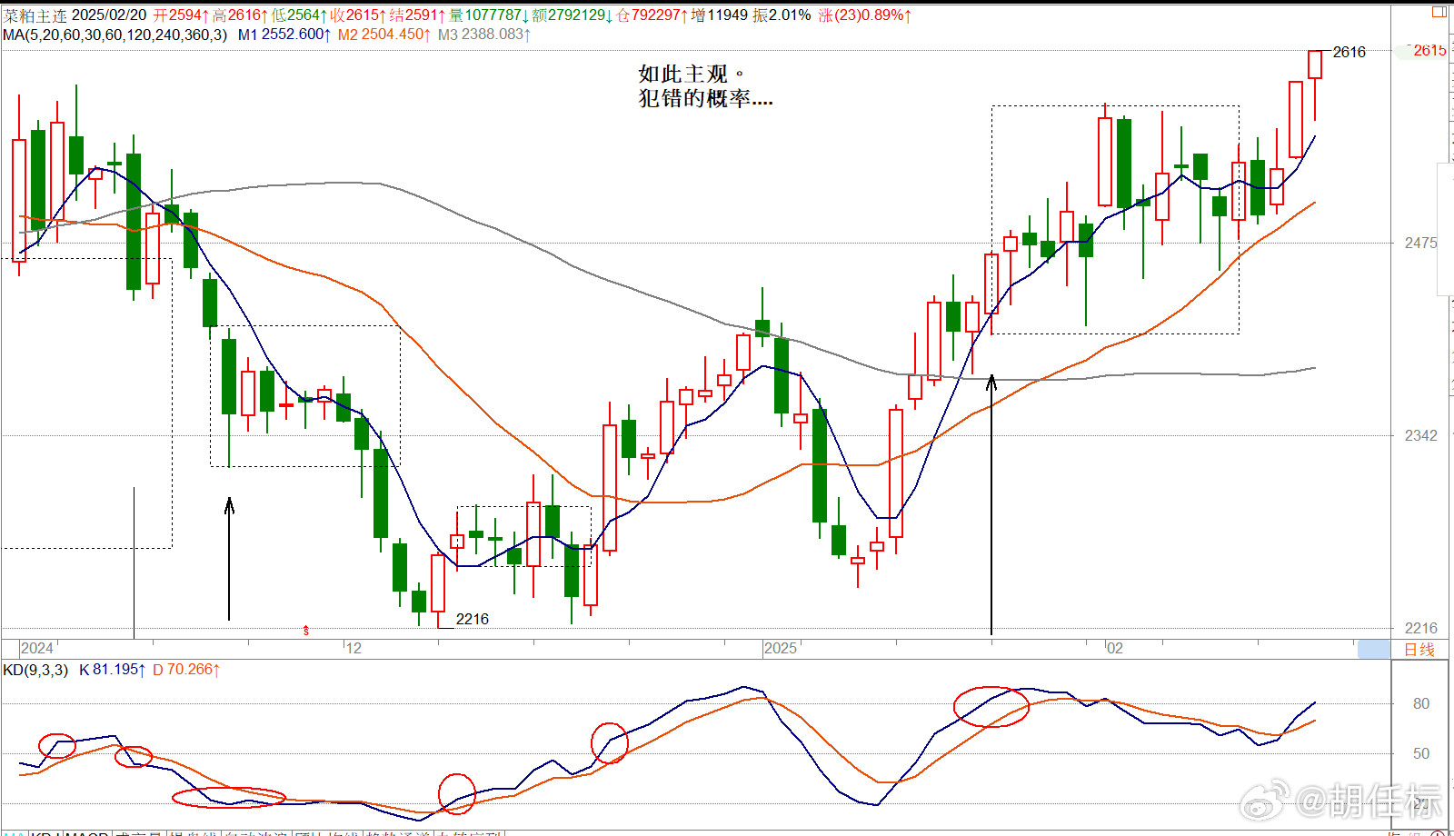Click the turnover value 额2792129
The image size is (1454, 836).
573,15
